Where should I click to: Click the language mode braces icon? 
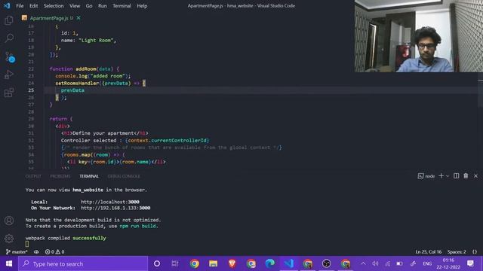(475, 252)
